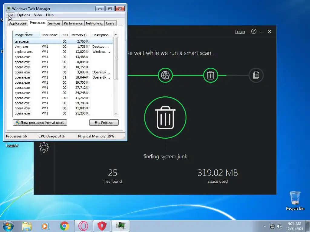Select opera.exe row using 8,084 K
The width and height of the screenshot is (310, 232).
coord(63,62)
